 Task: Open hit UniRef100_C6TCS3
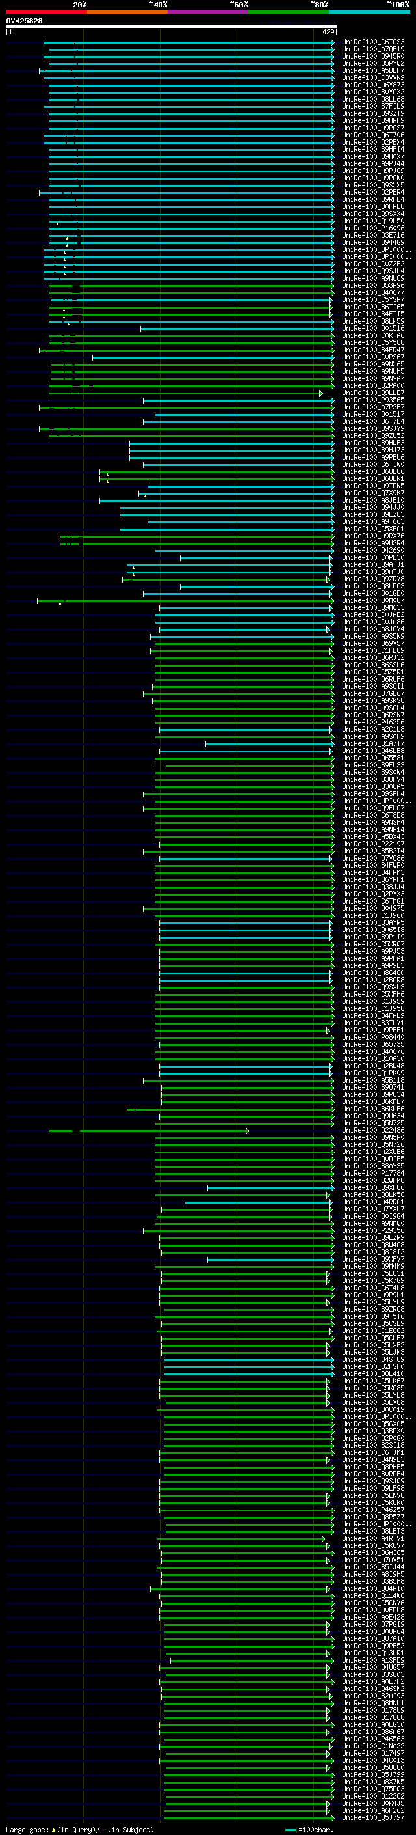pyautogui.click(x=372, y=42)
